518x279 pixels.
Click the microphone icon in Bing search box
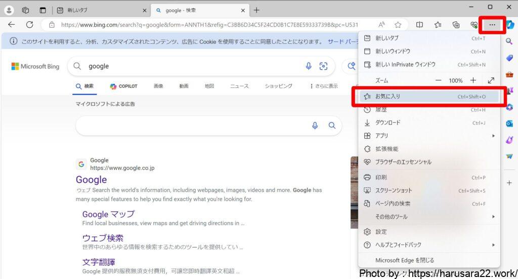(309, 66)
